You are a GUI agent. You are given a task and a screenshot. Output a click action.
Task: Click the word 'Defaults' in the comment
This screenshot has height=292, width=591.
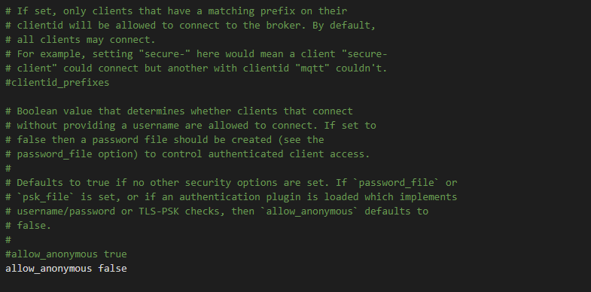[40, 183]
